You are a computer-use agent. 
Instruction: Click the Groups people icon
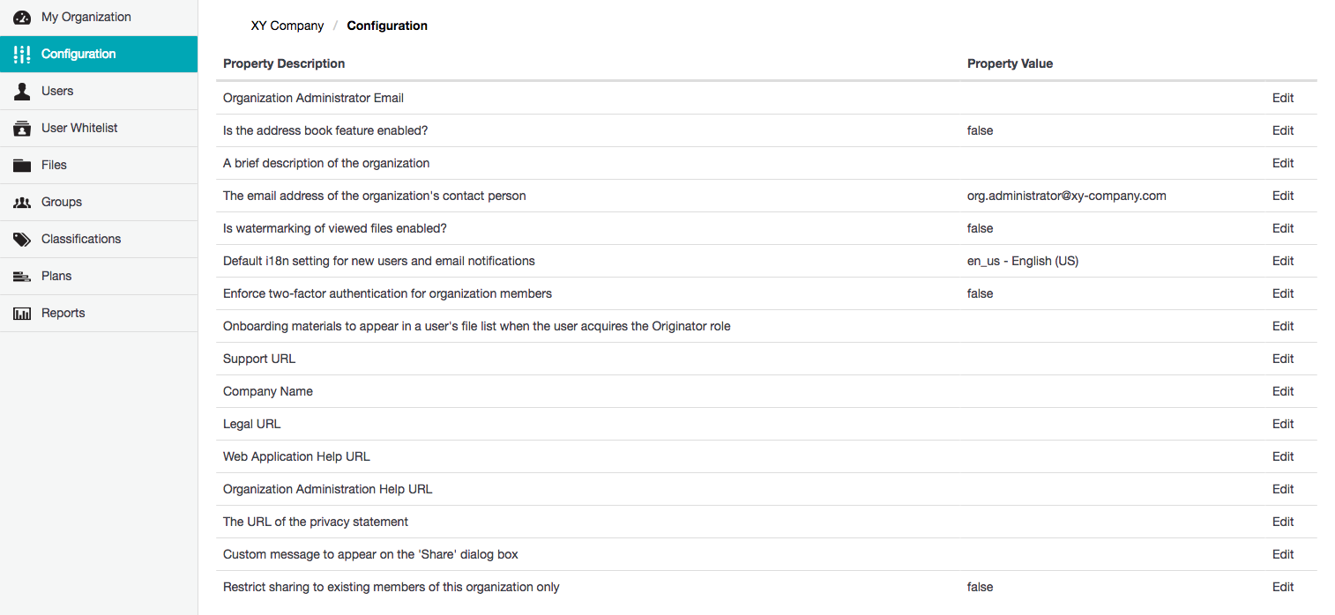[x=22, y=203]
